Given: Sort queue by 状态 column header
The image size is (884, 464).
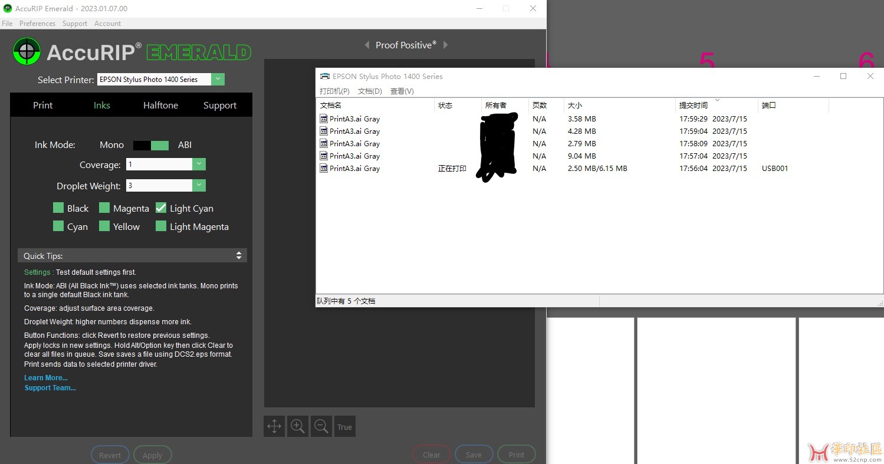Looking at the screenshot, I should pyautogui.click(x=458, y=105).
